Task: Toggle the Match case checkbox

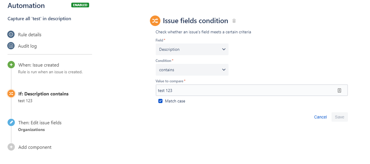Action: coord(160,101)
